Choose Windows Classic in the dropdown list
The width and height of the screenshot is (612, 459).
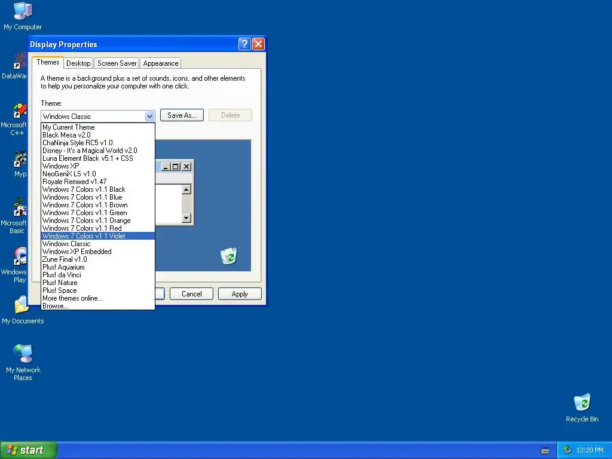[98, 244]
